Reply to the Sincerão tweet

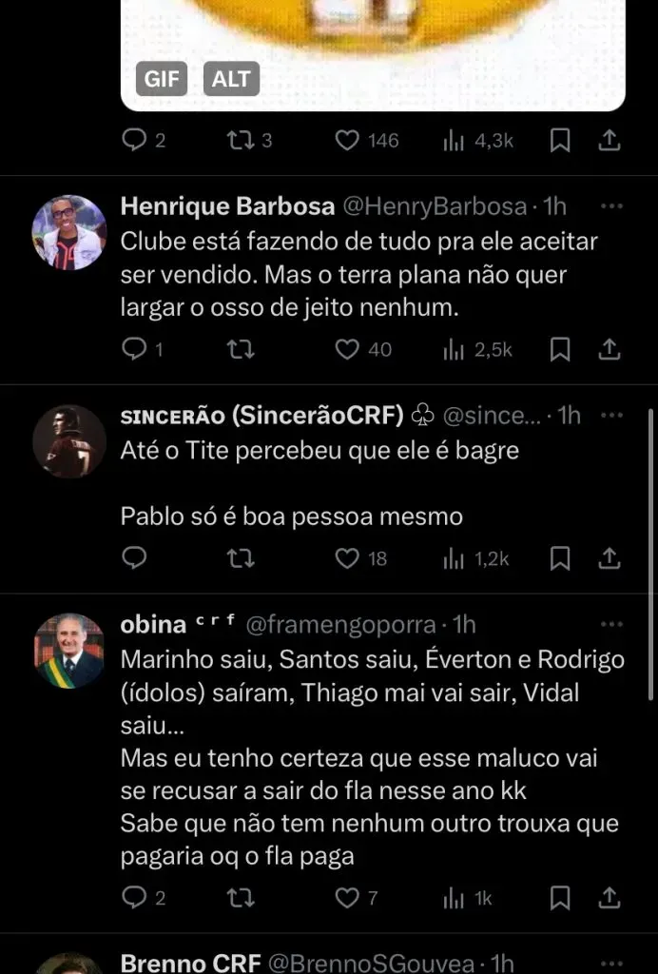135,558
